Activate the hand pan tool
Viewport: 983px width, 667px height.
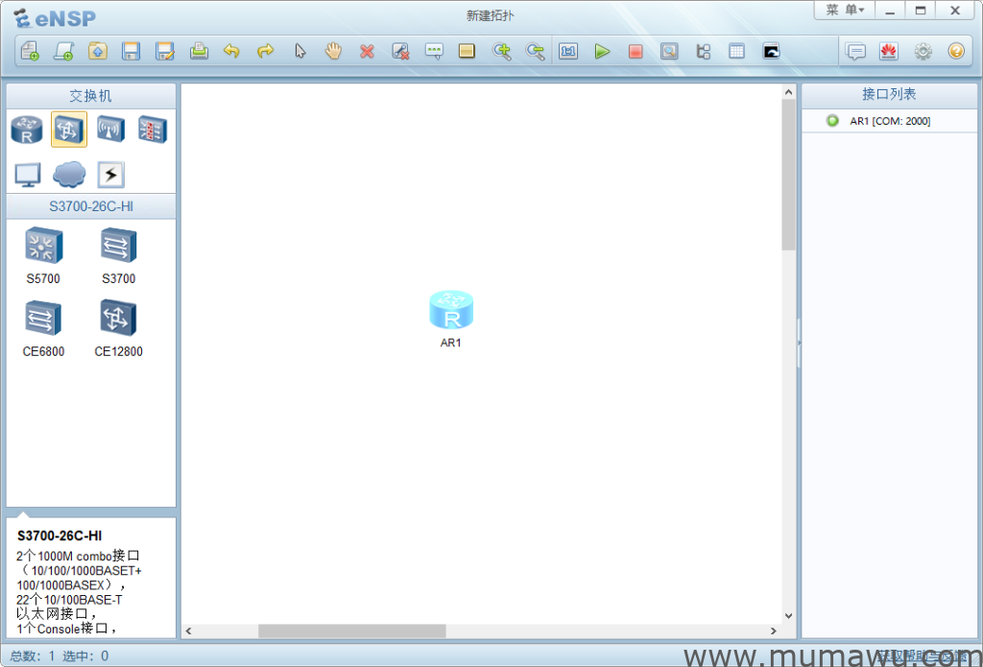click(333, 52)
